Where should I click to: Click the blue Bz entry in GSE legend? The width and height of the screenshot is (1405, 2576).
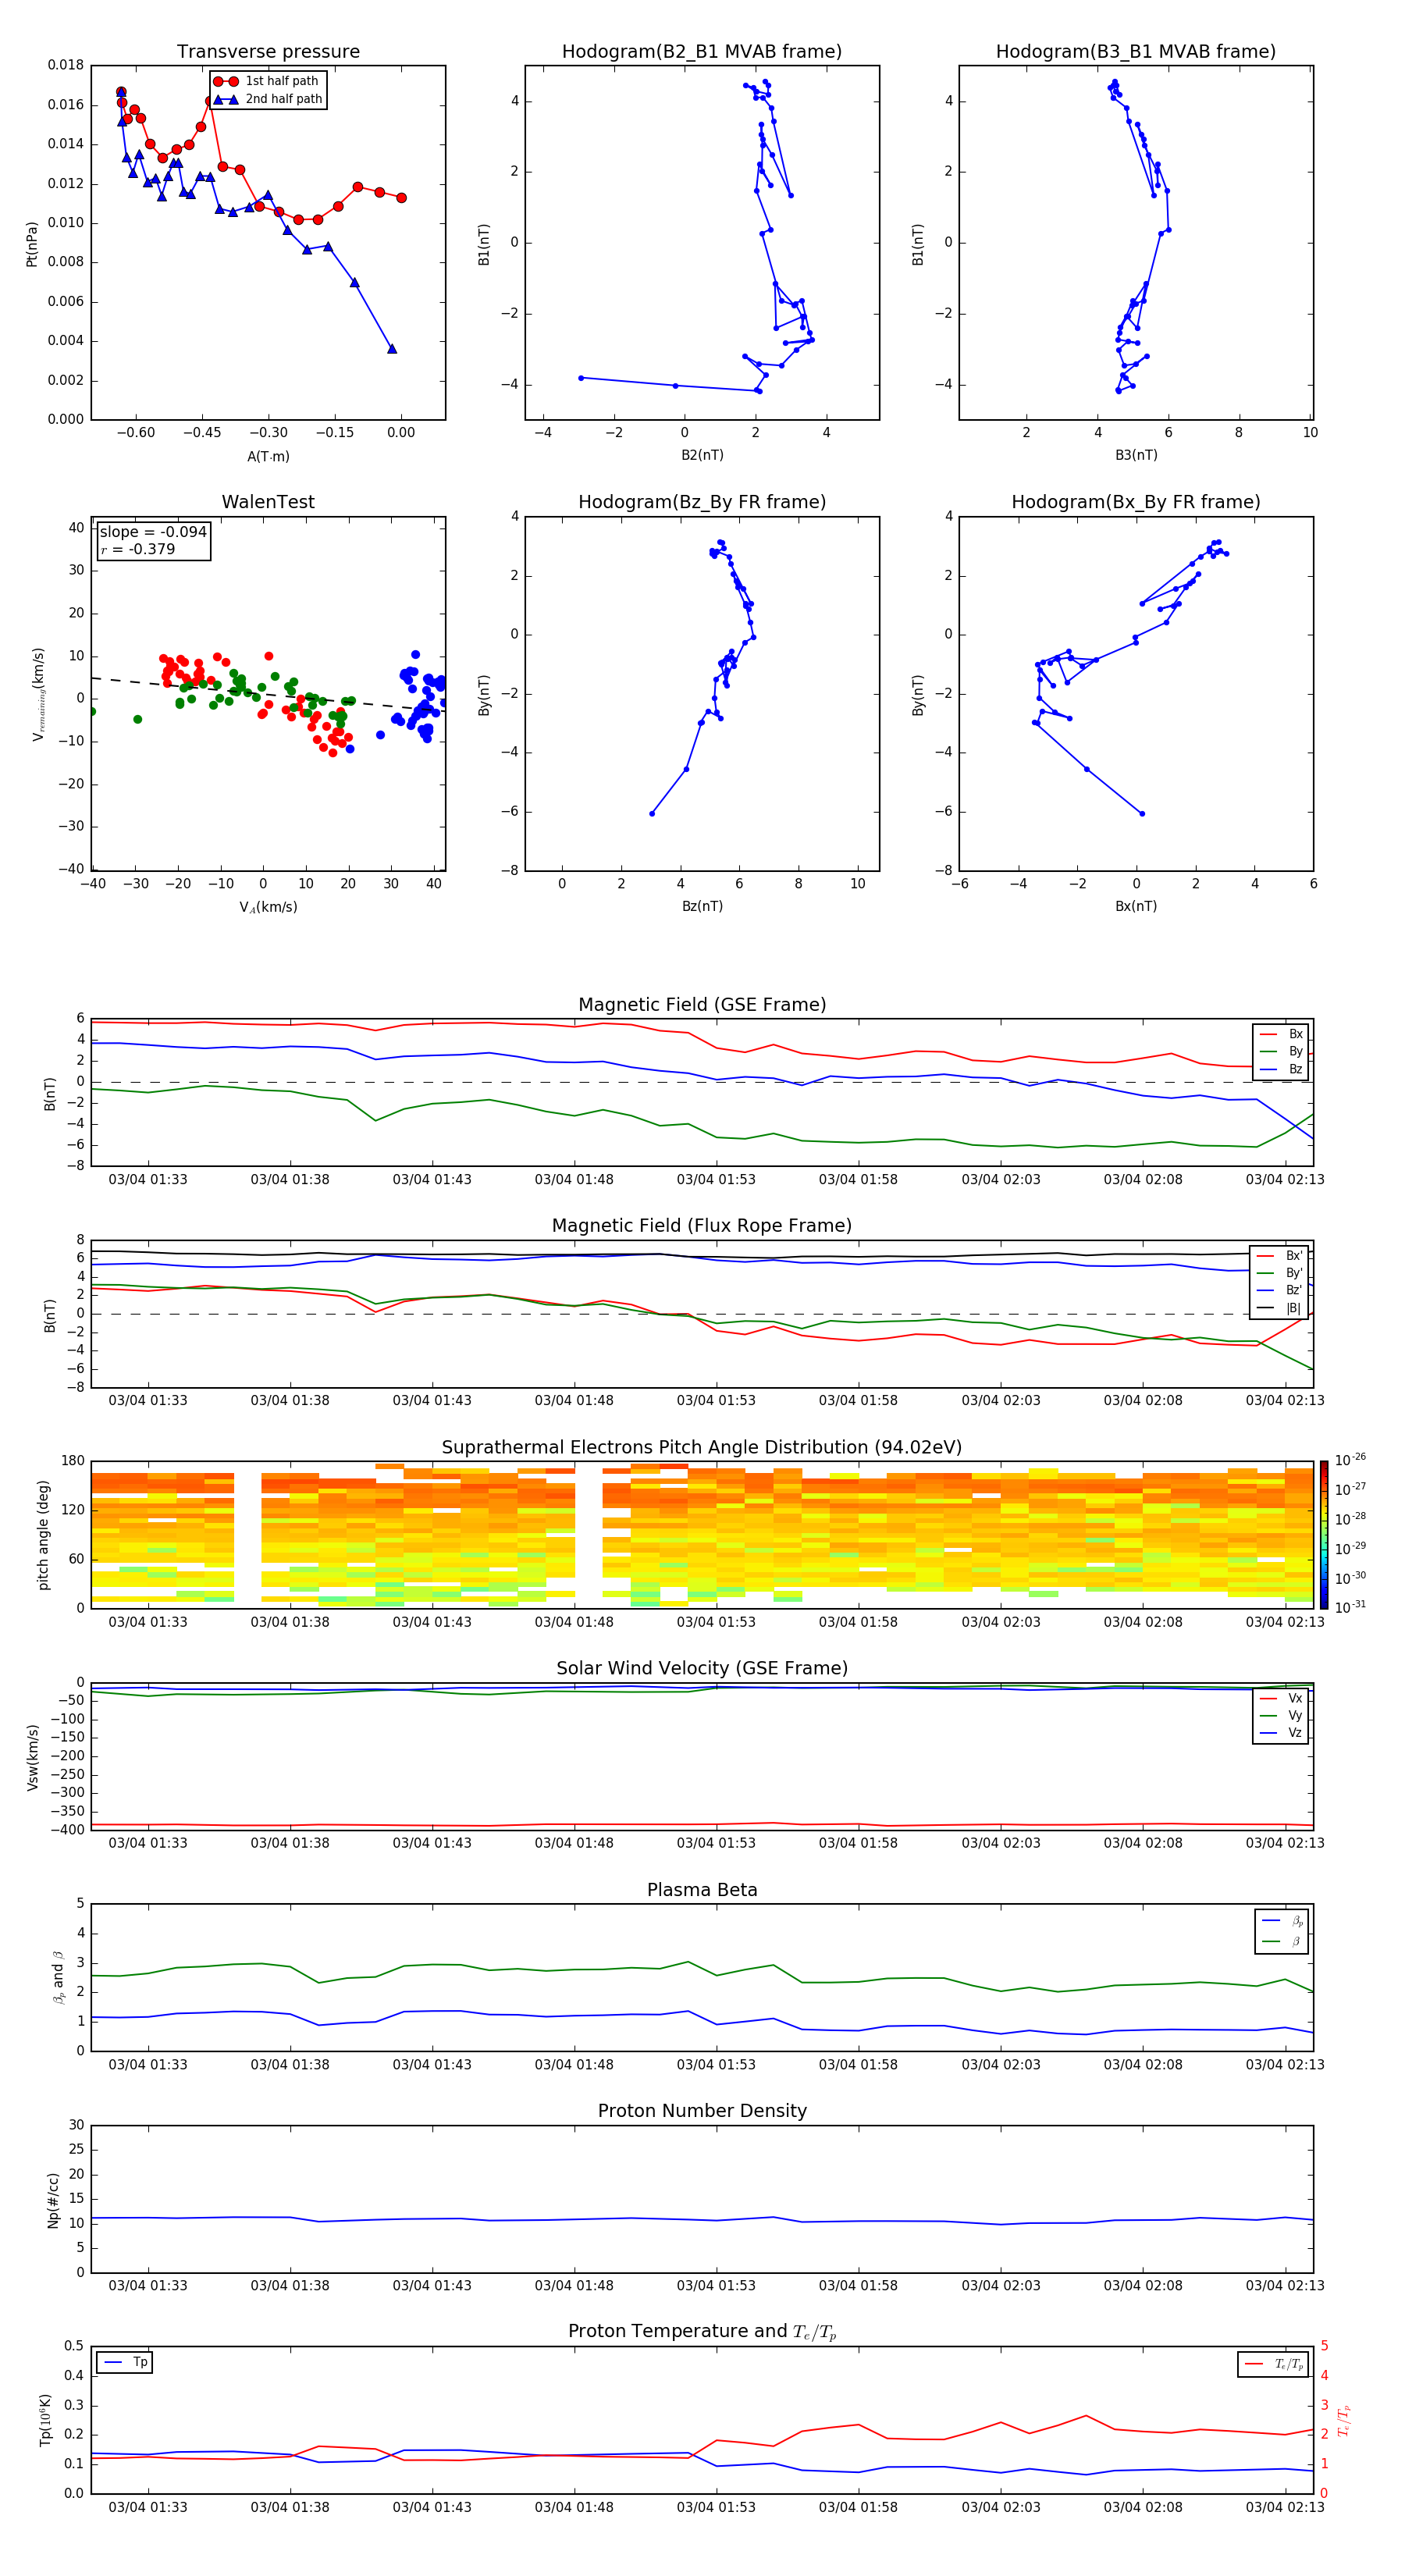1281,1069
